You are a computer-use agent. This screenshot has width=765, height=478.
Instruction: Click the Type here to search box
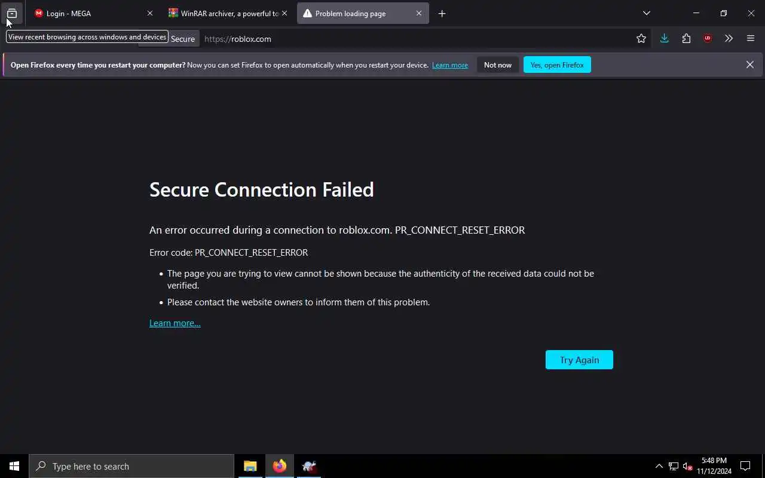pyautogui.click(x=131, y=466)
